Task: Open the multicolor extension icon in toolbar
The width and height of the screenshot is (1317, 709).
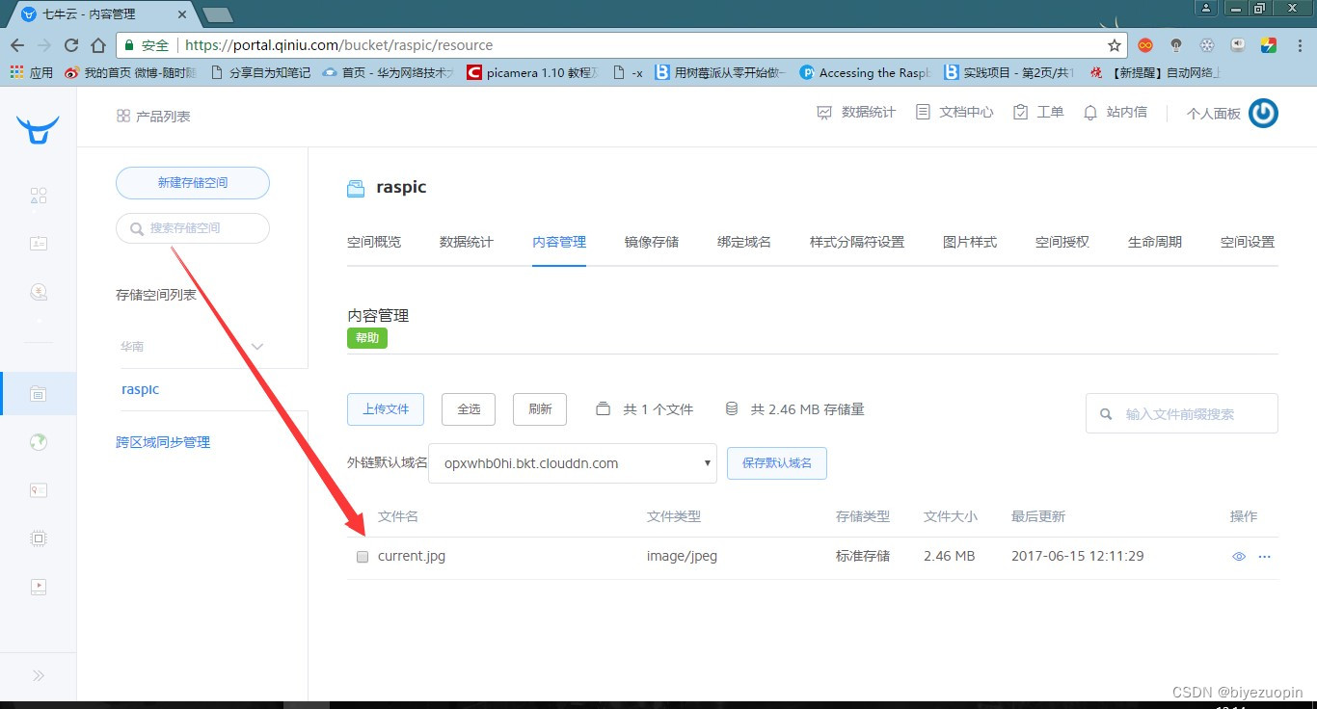Action: point(1269,45)
